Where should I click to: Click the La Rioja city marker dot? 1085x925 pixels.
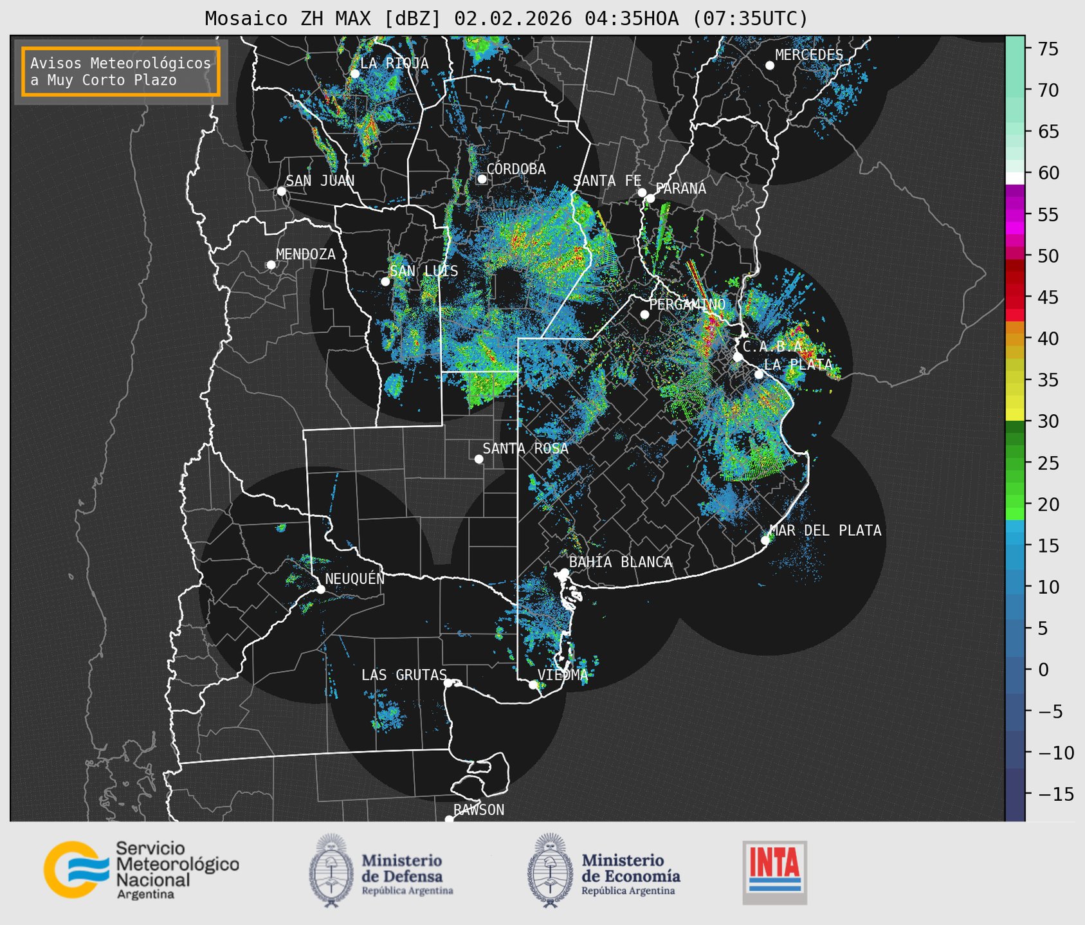click(x=355, y=74)
